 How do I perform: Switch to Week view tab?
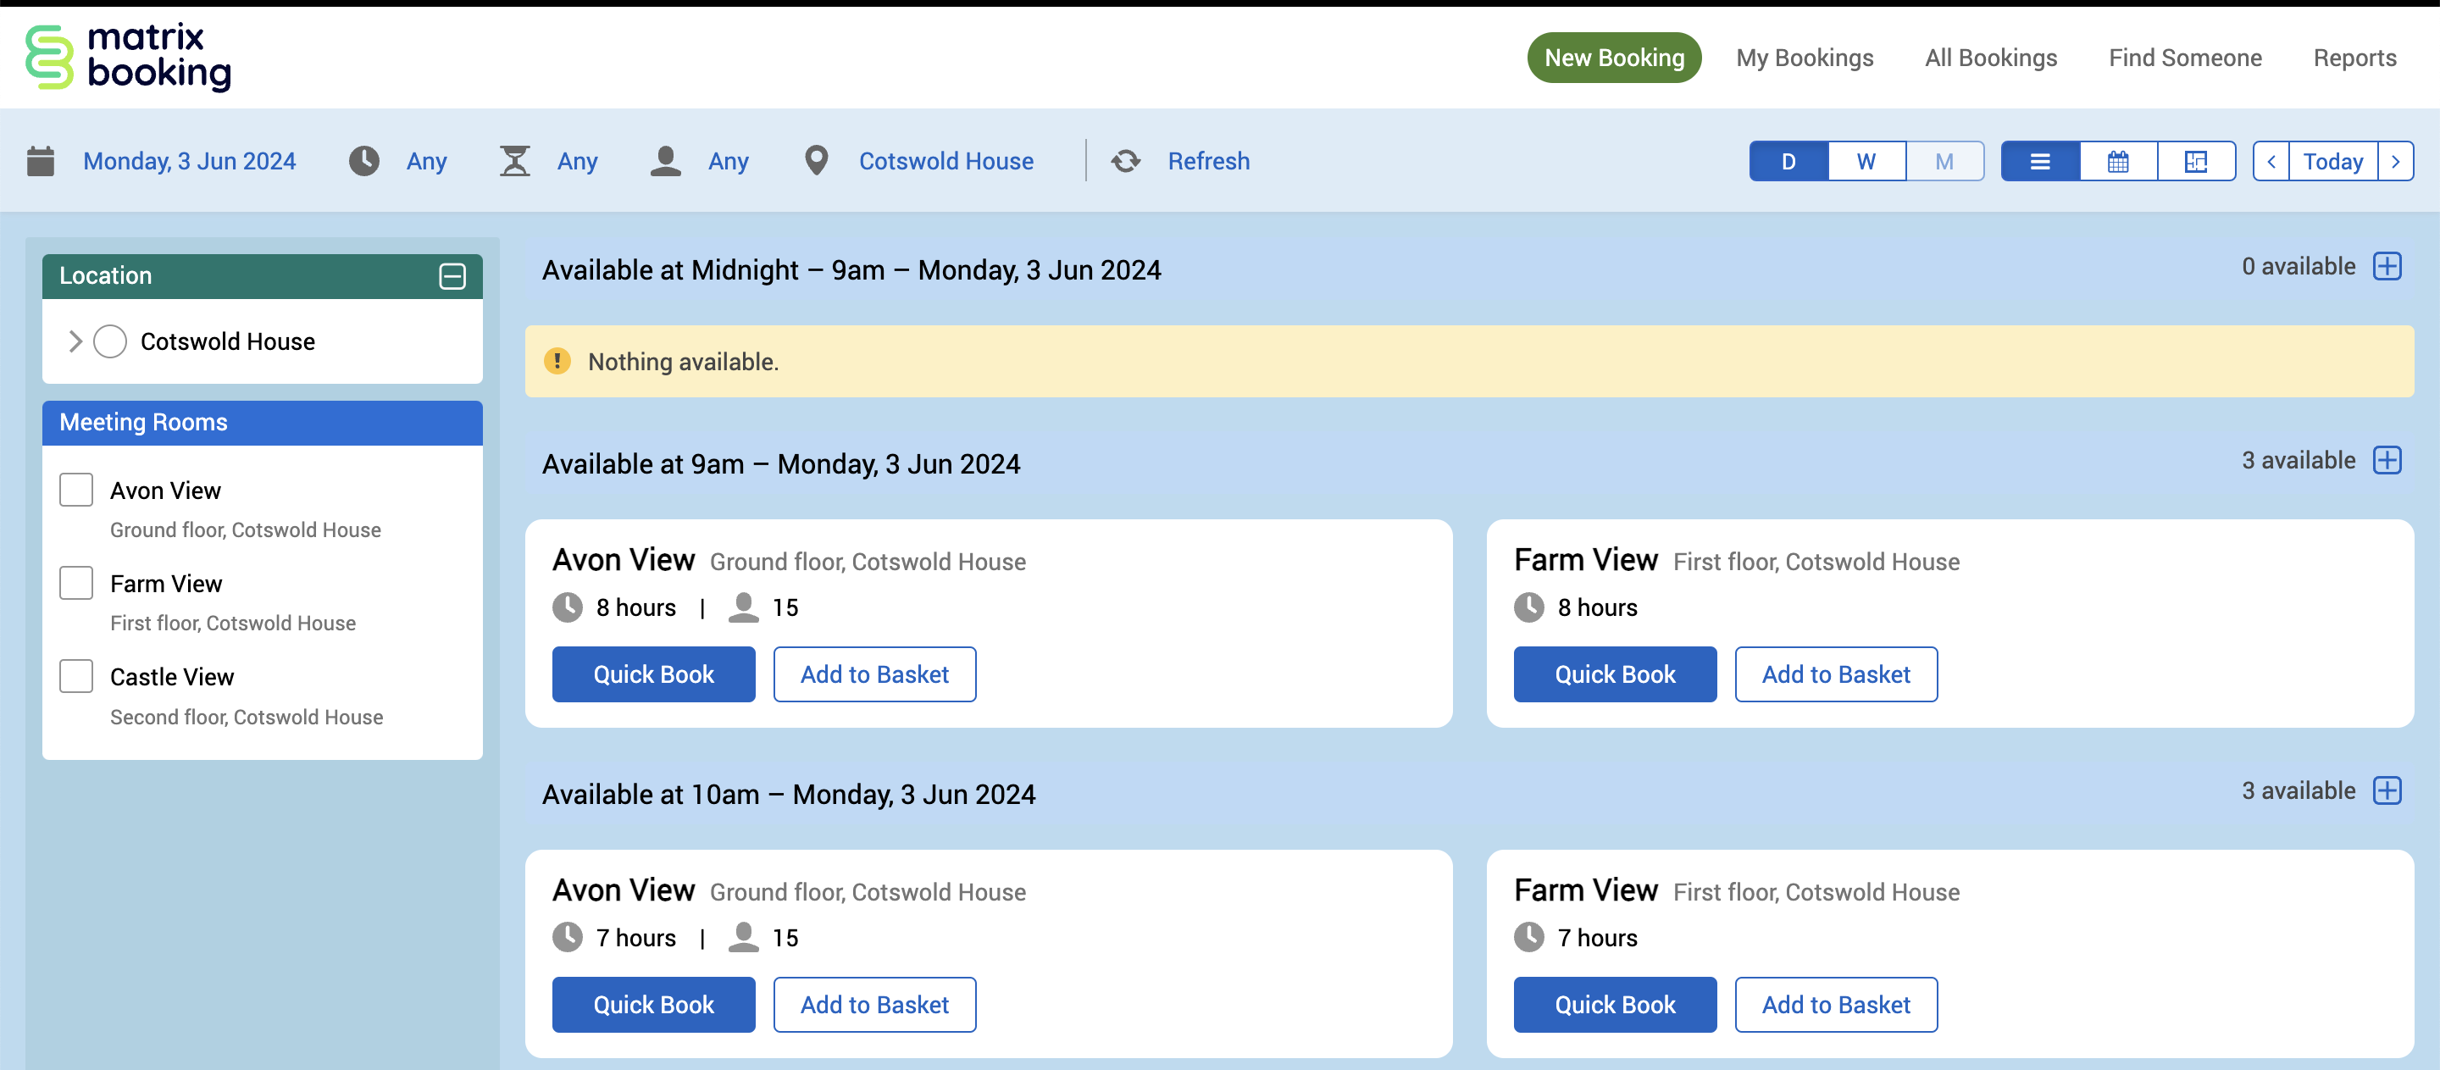coord(1865,162)
